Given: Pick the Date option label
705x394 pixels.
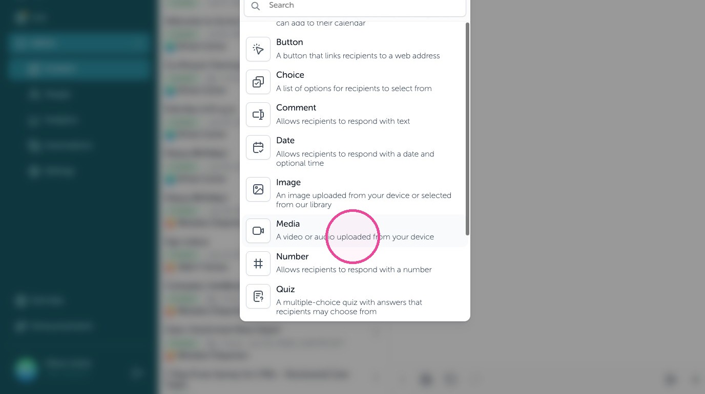Looking at the screenshot, I should [x=285, y=141].
